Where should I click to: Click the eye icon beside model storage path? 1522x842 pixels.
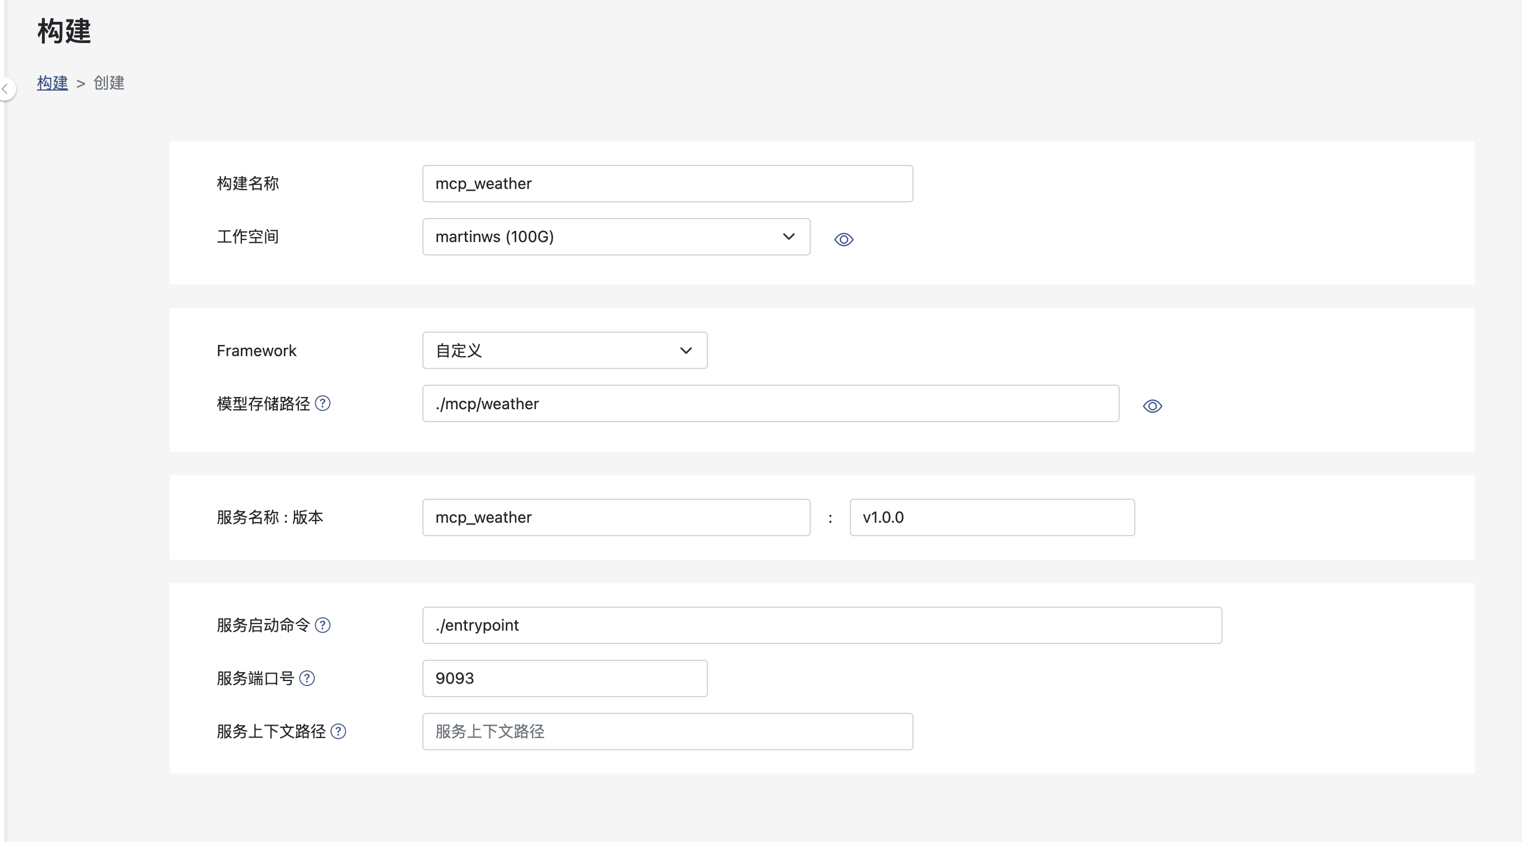(x=1152, y=406)
